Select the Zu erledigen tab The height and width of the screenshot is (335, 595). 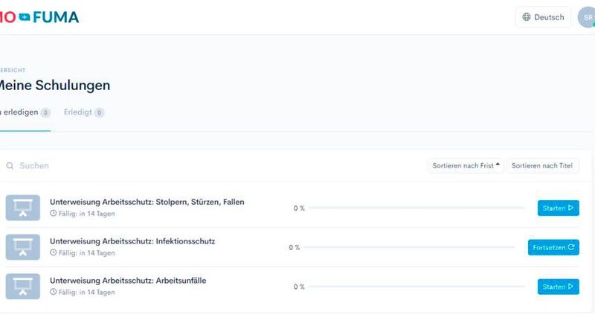pos(24,112)
